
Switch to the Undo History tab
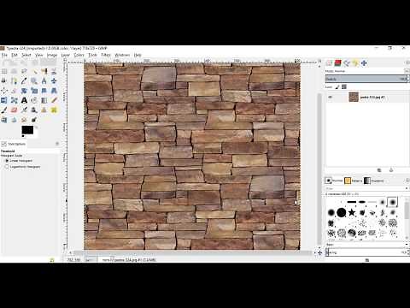[355, 63]
